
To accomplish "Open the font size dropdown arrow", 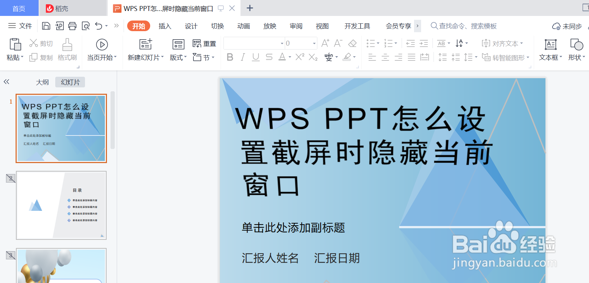I will coord(314,44).
